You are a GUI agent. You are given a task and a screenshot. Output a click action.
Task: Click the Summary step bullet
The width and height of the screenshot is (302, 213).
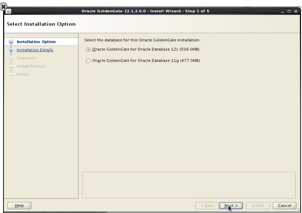[x=10, y=58]
